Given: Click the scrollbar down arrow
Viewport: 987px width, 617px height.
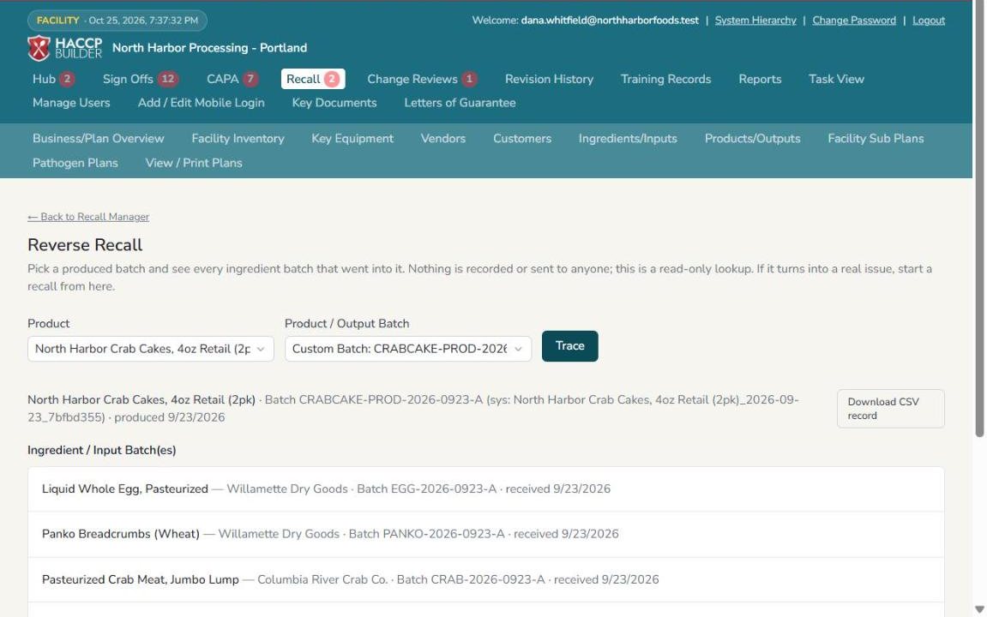Looking at the screenshot, I should (x=979, y=609).
